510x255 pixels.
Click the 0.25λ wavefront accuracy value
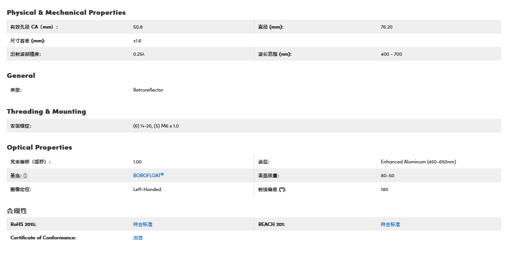(138, 54)
